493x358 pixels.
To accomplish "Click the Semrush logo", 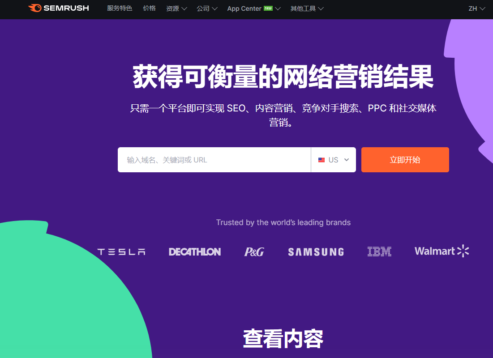I will coord(59,8).
